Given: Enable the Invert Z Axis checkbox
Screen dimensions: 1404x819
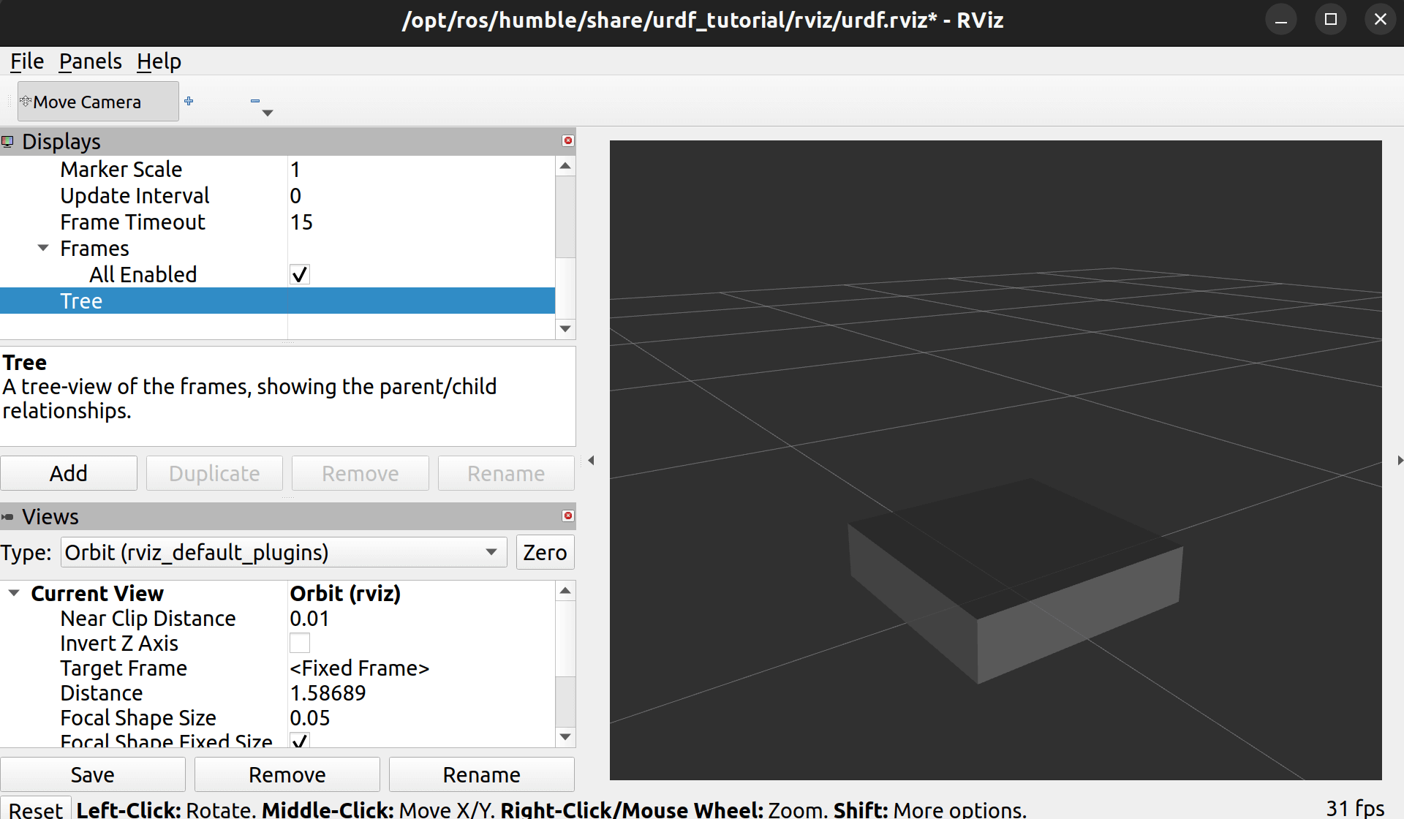Looking at the screenshot, I should click(x=300, y=643).
